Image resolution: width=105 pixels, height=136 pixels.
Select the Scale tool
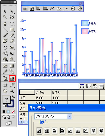point(12,48)
